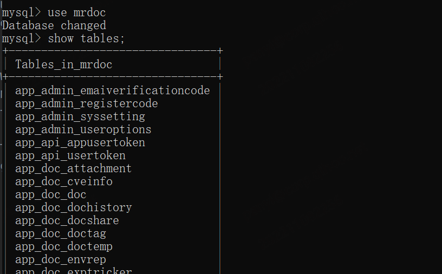Select the app_doc_envrep entry
442x274 pixels.
coord(61,259)
